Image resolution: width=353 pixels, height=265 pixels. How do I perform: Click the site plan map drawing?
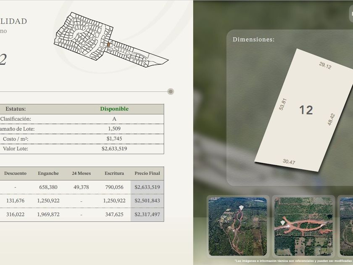click(111, 40)
